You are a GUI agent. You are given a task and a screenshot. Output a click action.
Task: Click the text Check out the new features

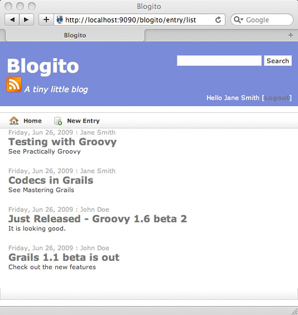pyautogui.click(x=52, y=267)
